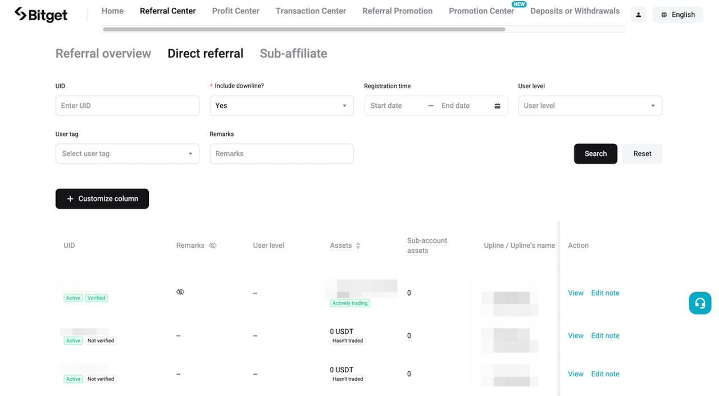Click Edit note in the second user row
This screenshot has height=396, width=719.
point(605,335)
